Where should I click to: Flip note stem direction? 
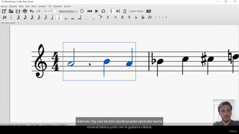(150, 17)
